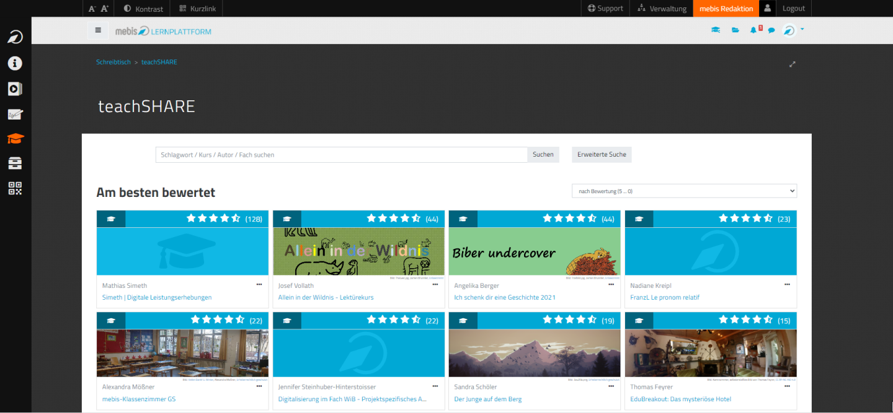Open options menu for Nadiane Kreipl course
The image size is (893, 413).
click(x=787, y=285)
